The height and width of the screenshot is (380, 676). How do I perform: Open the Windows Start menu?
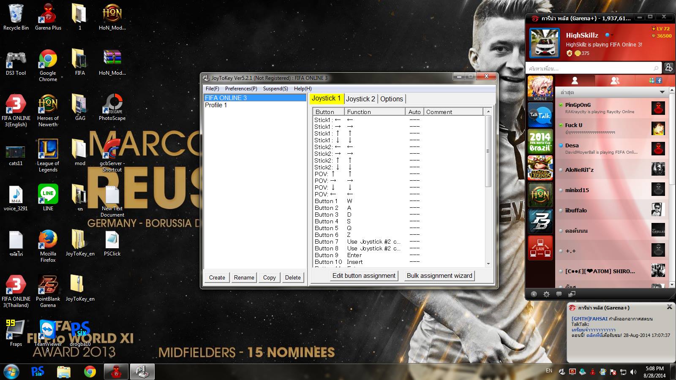(x=11, y=372)
